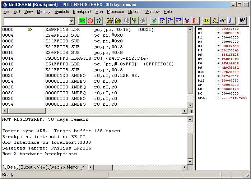Click disassembly scrollbar down arrow

[x=190, y=105]
